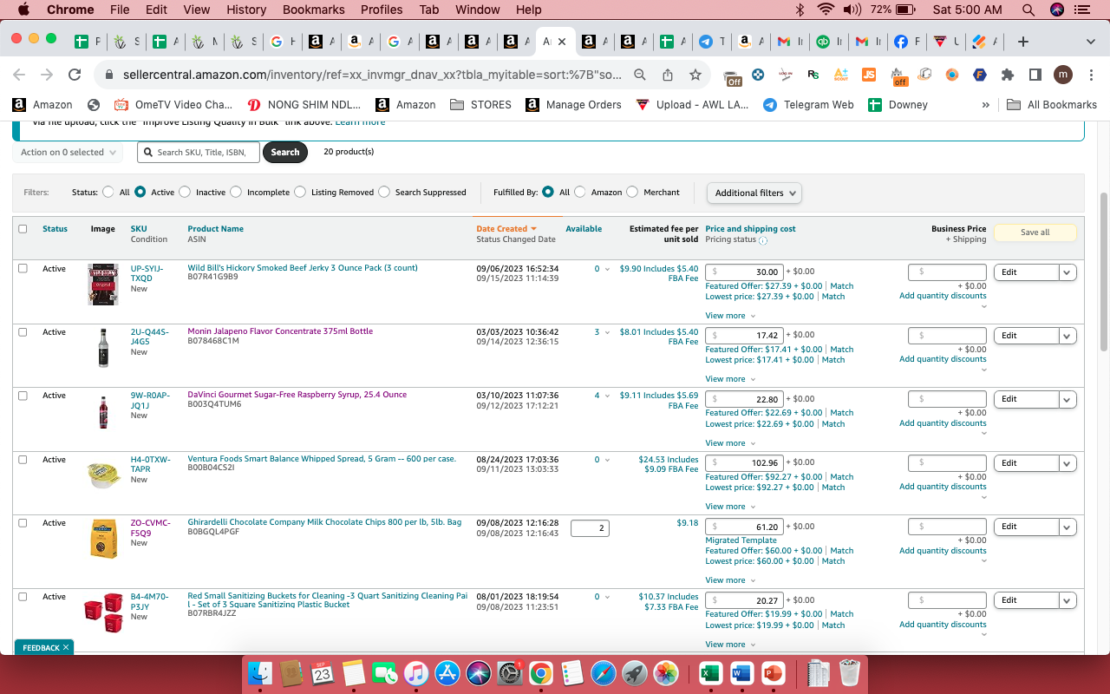Open Spotlight search in the menu bar
Screen dimensions: 1110x694
1028,10
